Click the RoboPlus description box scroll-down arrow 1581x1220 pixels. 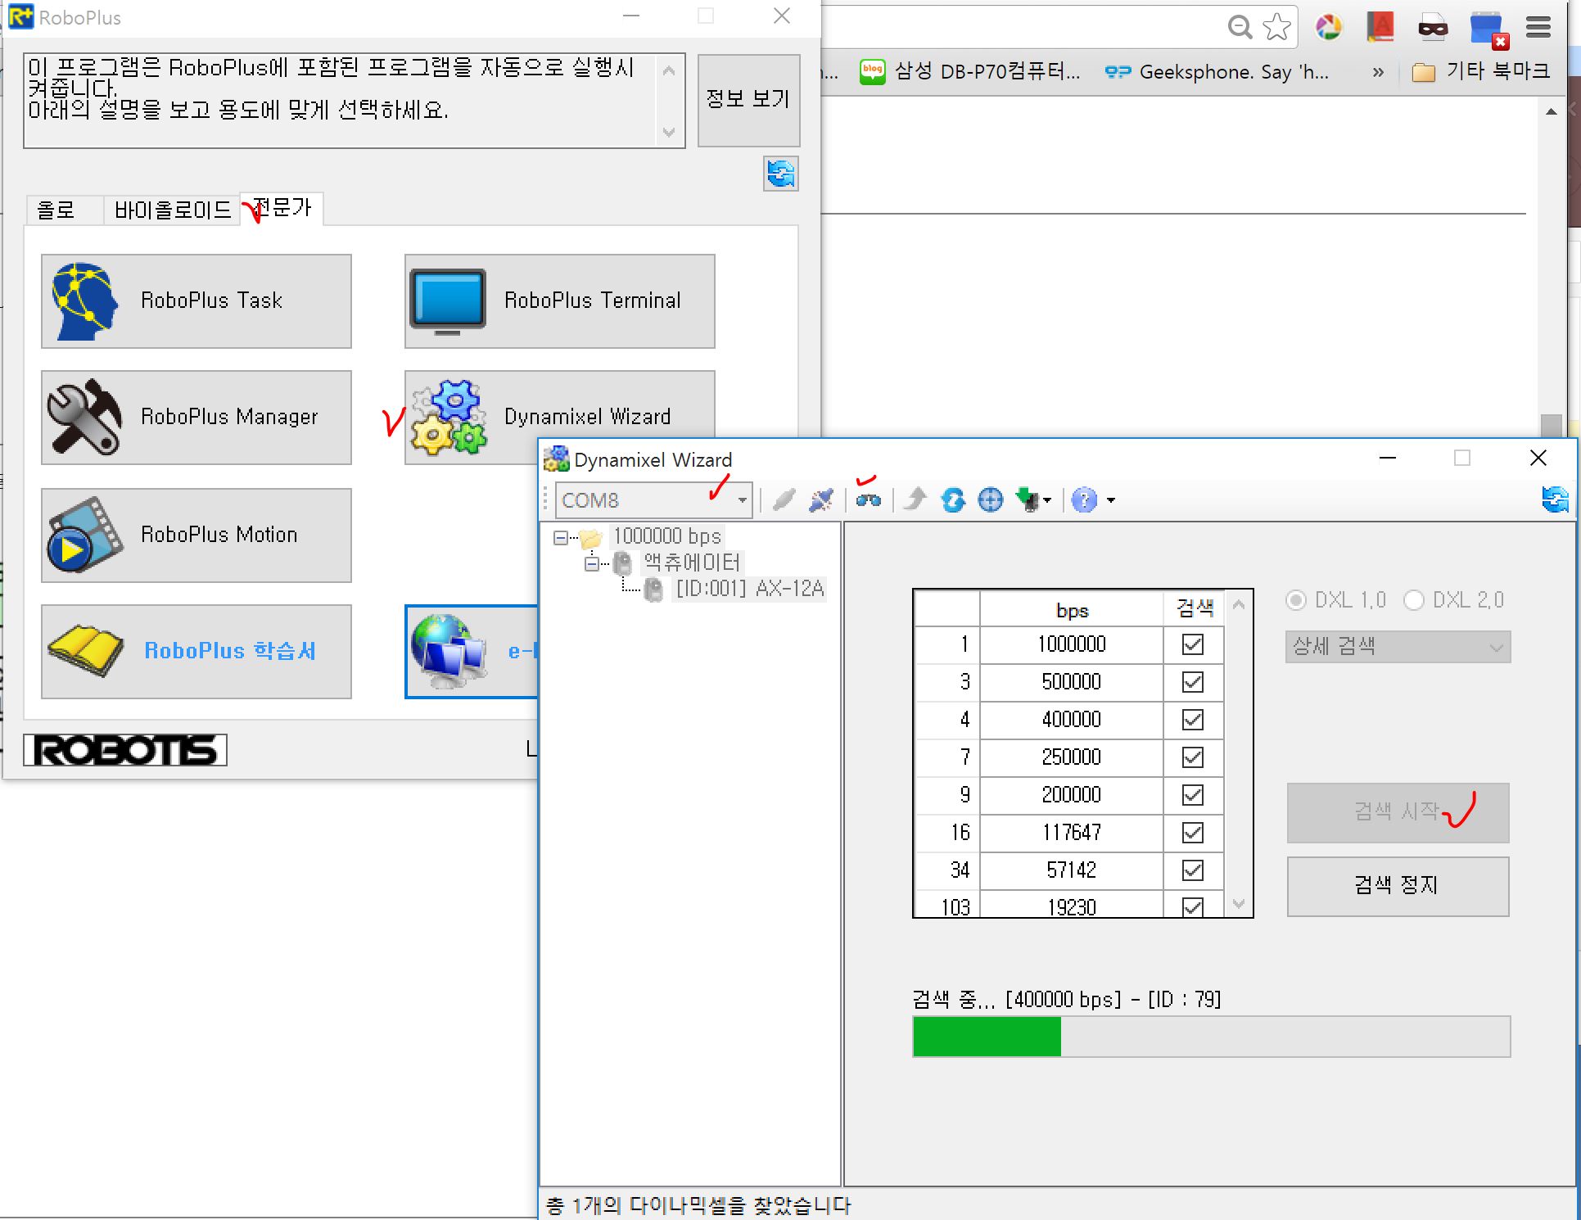[x=669, y=133]
